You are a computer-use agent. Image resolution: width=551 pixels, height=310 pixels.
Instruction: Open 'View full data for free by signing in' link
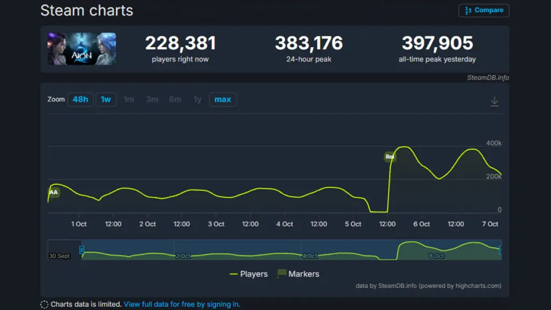[182, 305]
